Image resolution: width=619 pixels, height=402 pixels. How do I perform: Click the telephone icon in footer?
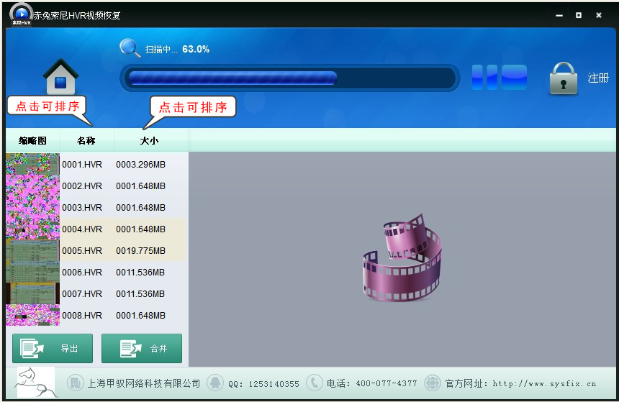tap(315, 383)
